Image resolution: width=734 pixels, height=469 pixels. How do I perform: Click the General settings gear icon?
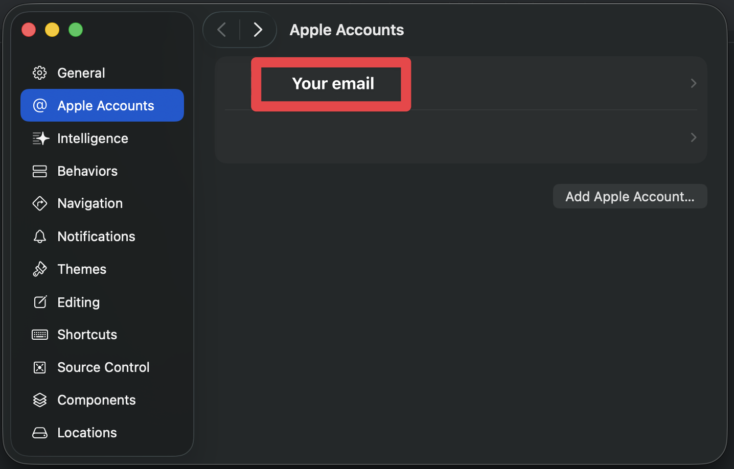pos(39,73)
